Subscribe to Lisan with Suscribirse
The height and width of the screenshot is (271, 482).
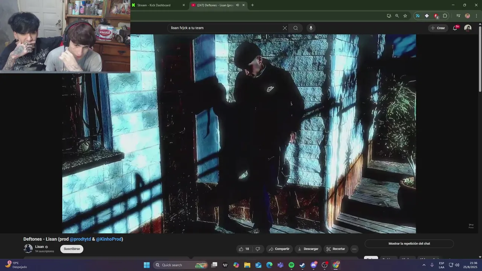tap(72, 249)
